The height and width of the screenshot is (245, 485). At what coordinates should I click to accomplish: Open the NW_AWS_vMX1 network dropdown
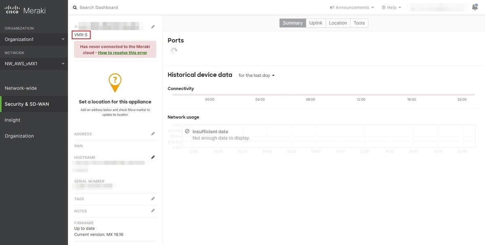(x=34, y=63)
